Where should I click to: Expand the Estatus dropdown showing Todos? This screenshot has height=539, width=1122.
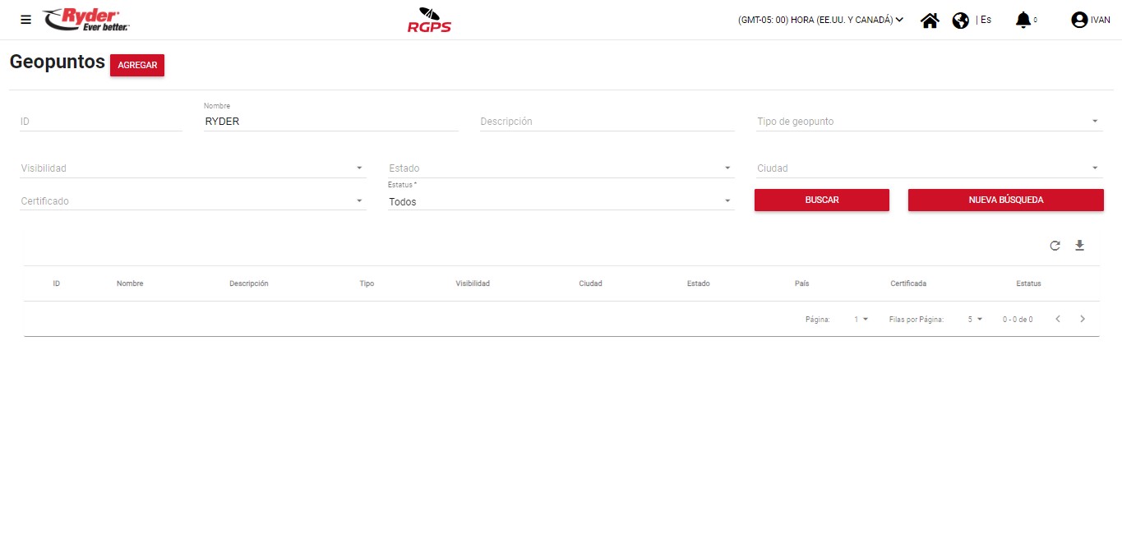tap(561, 202)
